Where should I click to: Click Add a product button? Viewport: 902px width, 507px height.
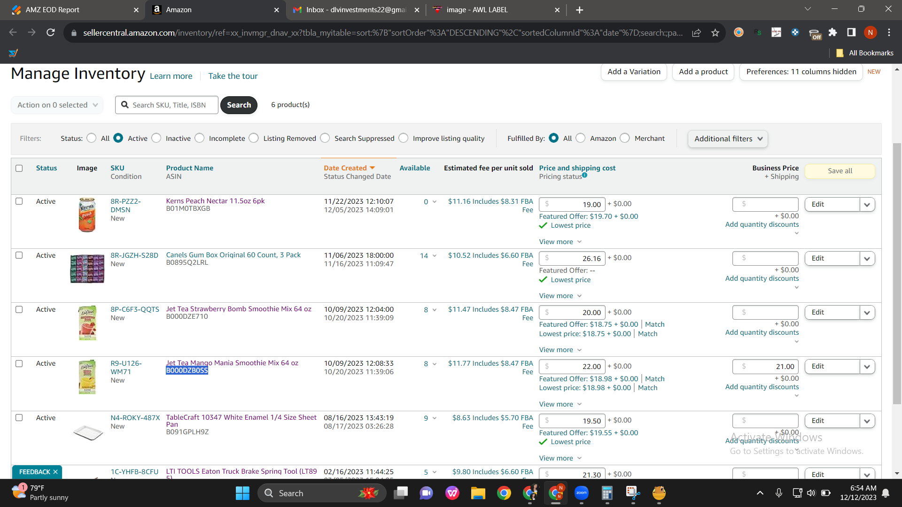click(x=703, y=72)
